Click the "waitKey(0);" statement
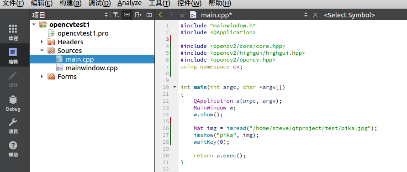The height and width of the screenshot is (172, 407). [211, 142]
